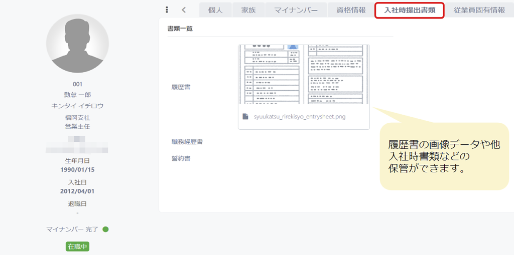The width and height of the screenshot is (514, 255).
Task: Click the employee name 勤怠 一郎
Action: click(x=77, y=95)
